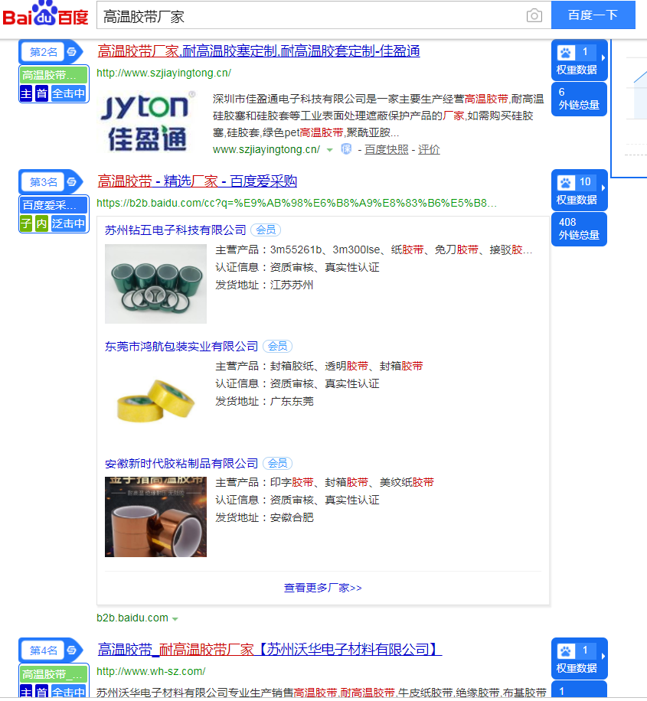This screenshot has width=647, height=701.
Task: Click 主营产品 line starting with 3m55261b
Action: coord(374,249)
